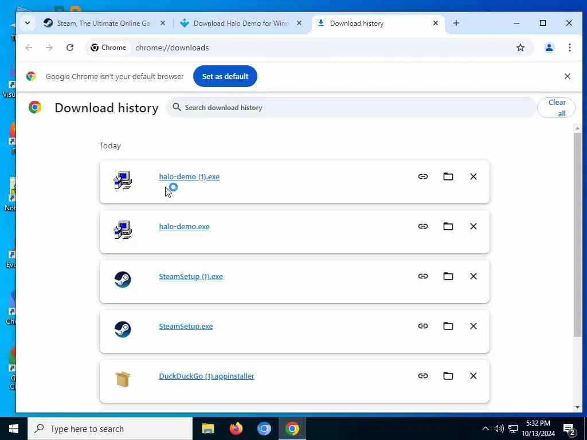Open File Explorer from taskbar
This screenshot has width=587, height=440.
(x=208, y=429)
